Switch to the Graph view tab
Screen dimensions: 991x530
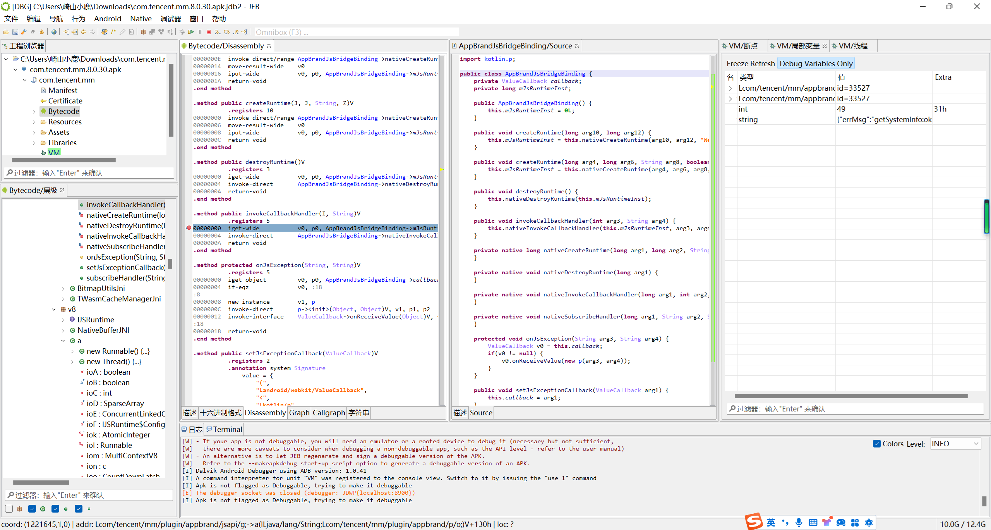pyautogui.click(x=299, y=413)
